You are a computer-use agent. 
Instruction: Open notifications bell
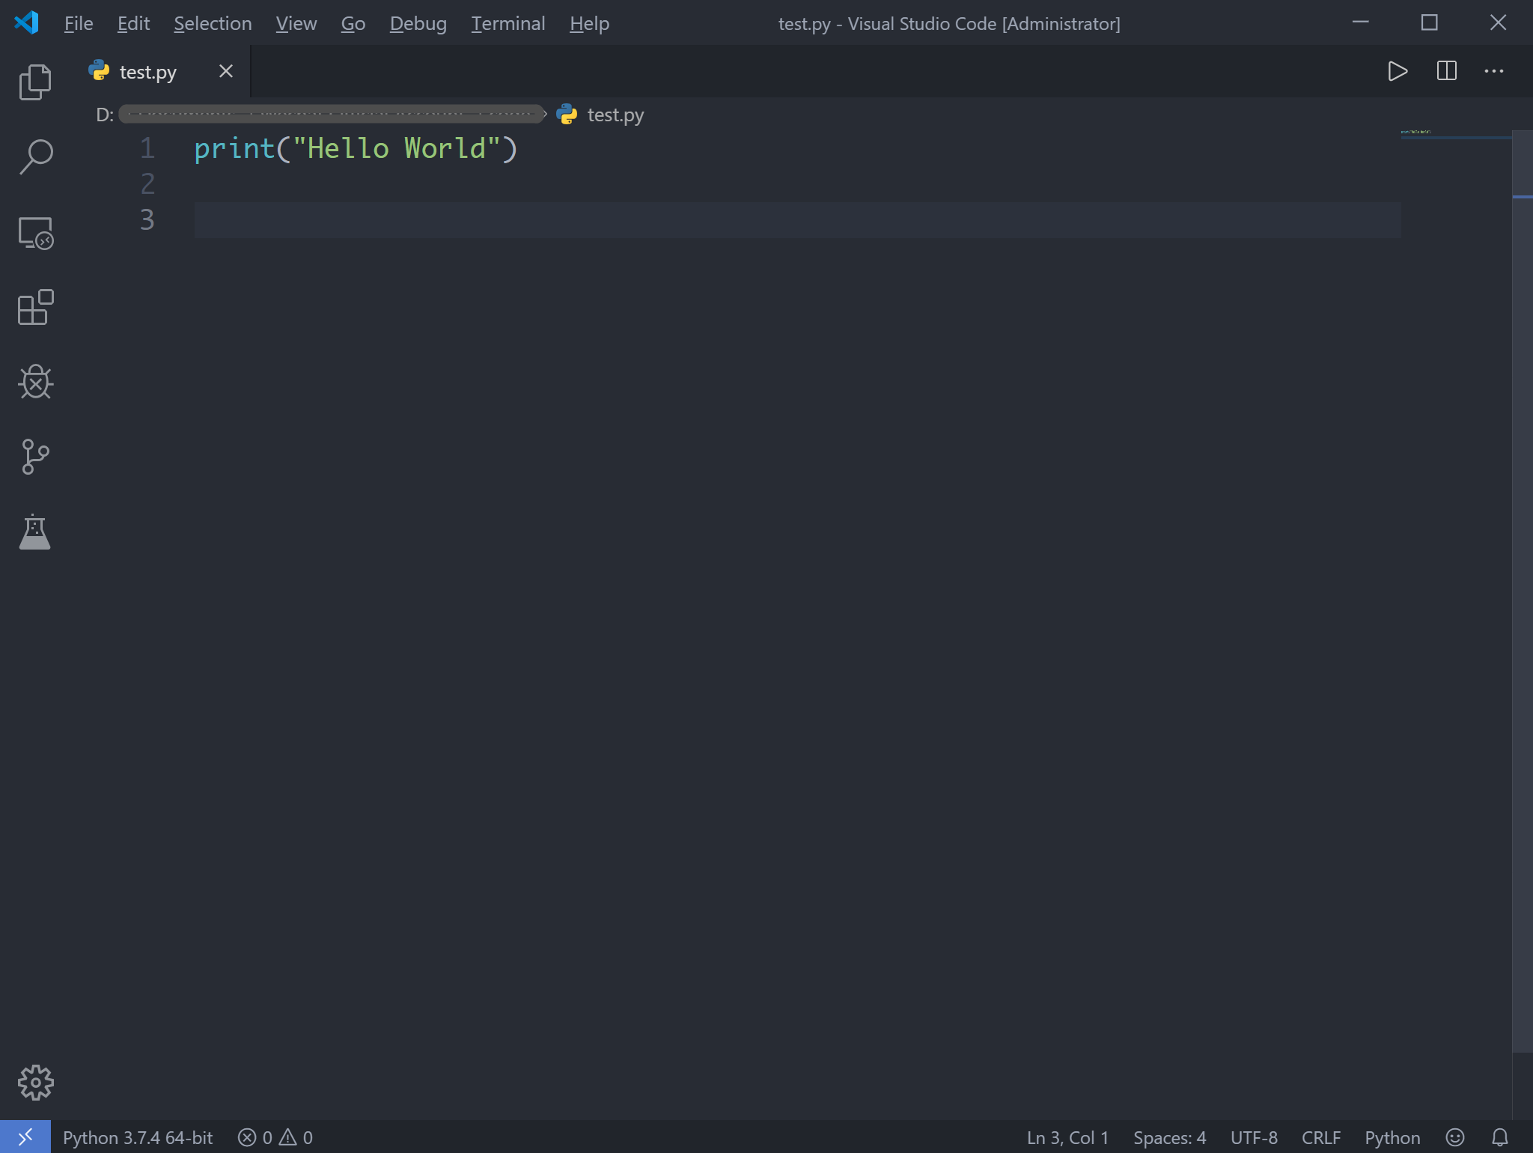click(1499, 1137)
